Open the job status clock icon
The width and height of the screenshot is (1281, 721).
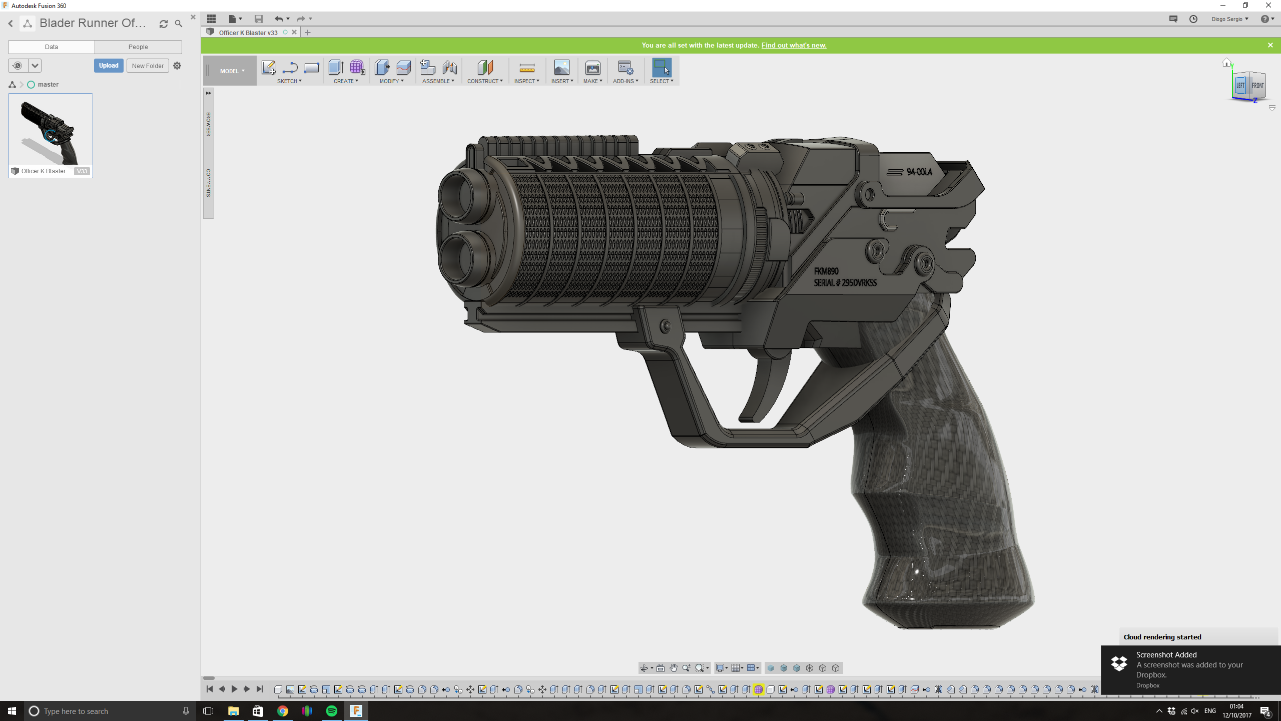point(1193,19)
